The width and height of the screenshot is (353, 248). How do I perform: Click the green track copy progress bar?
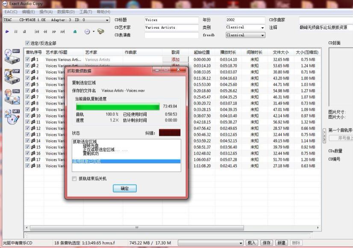(118, 106)
